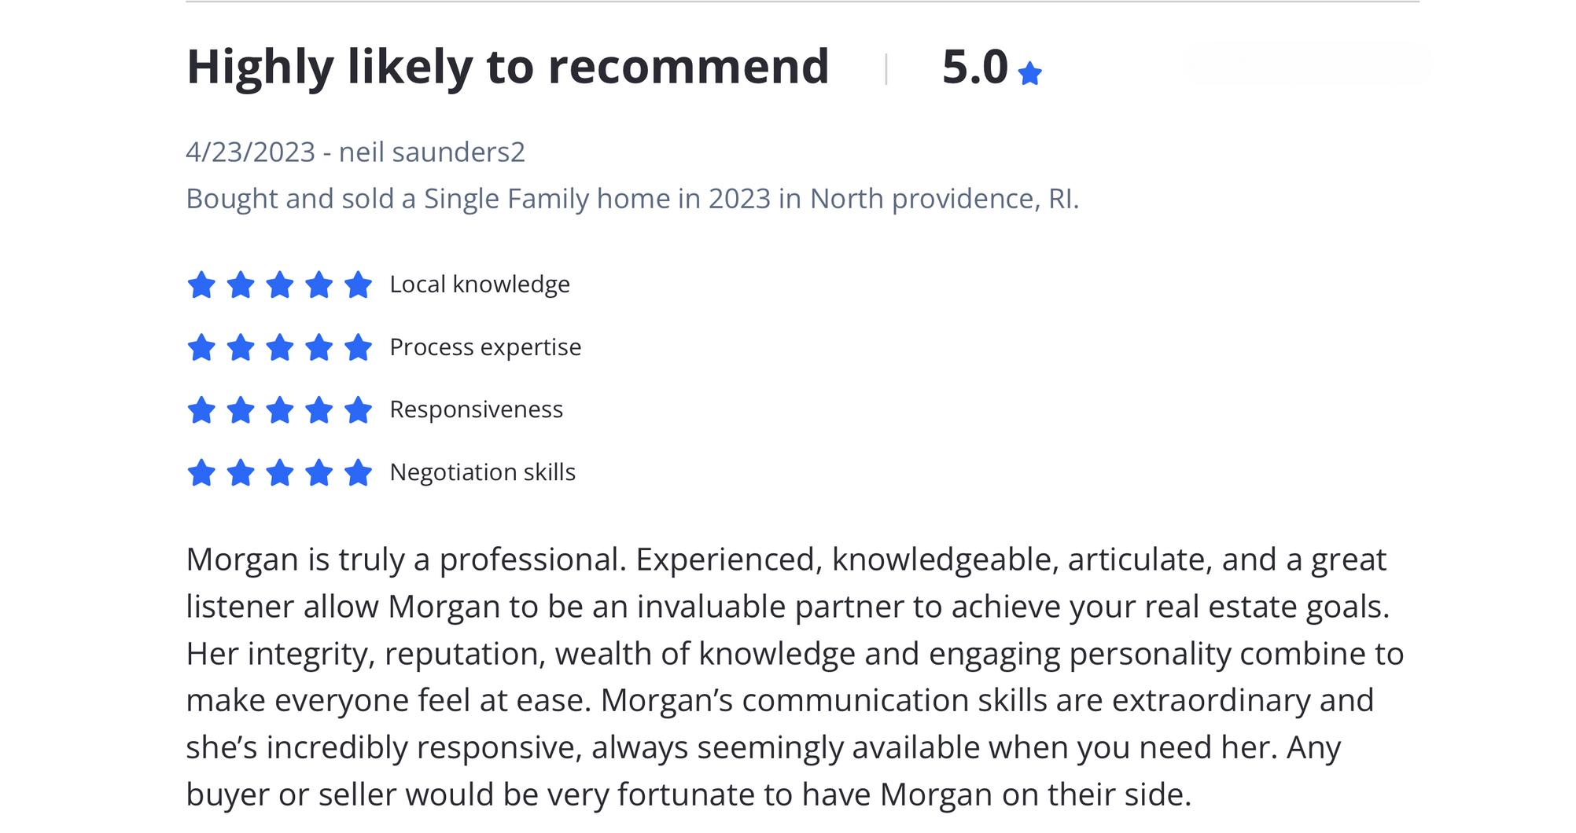Click the 'Responsiveness' label
Screen dimensions: 1576x833
click(x=476, y=409)
